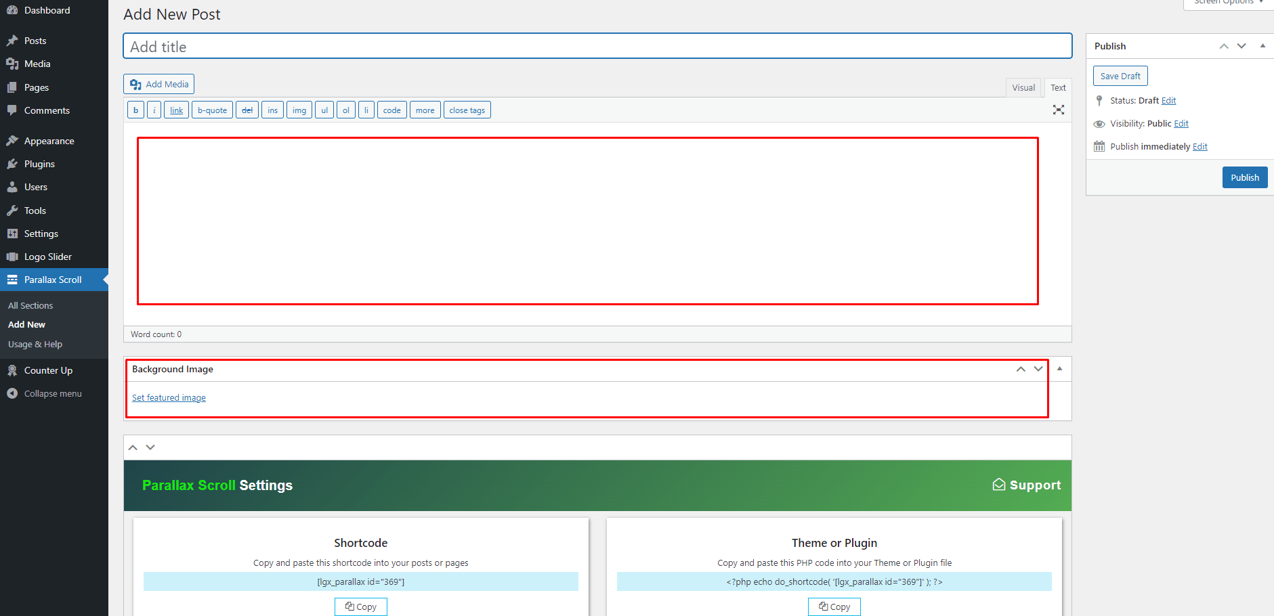Collapse the Publish panel triangle
1274x616 pixels.
click(1262, 46)
